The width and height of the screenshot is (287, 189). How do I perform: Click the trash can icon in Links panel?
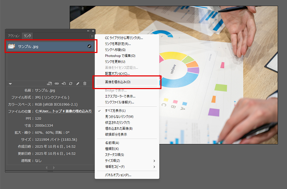pyautogui.click(x=85, y=83)
